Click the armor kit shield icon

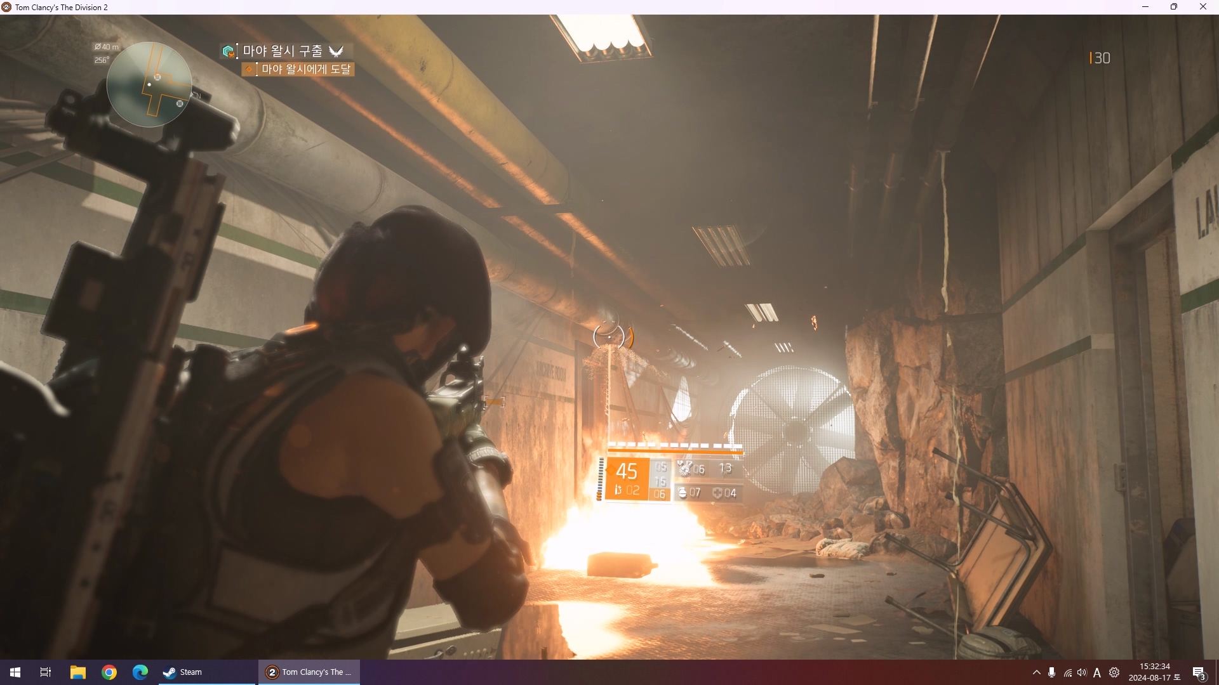[717, 493]
